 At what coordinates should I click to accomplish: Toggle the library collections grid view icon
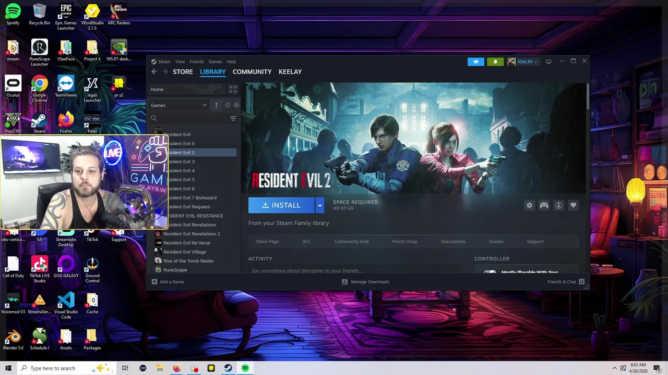(x=233, y=89)
